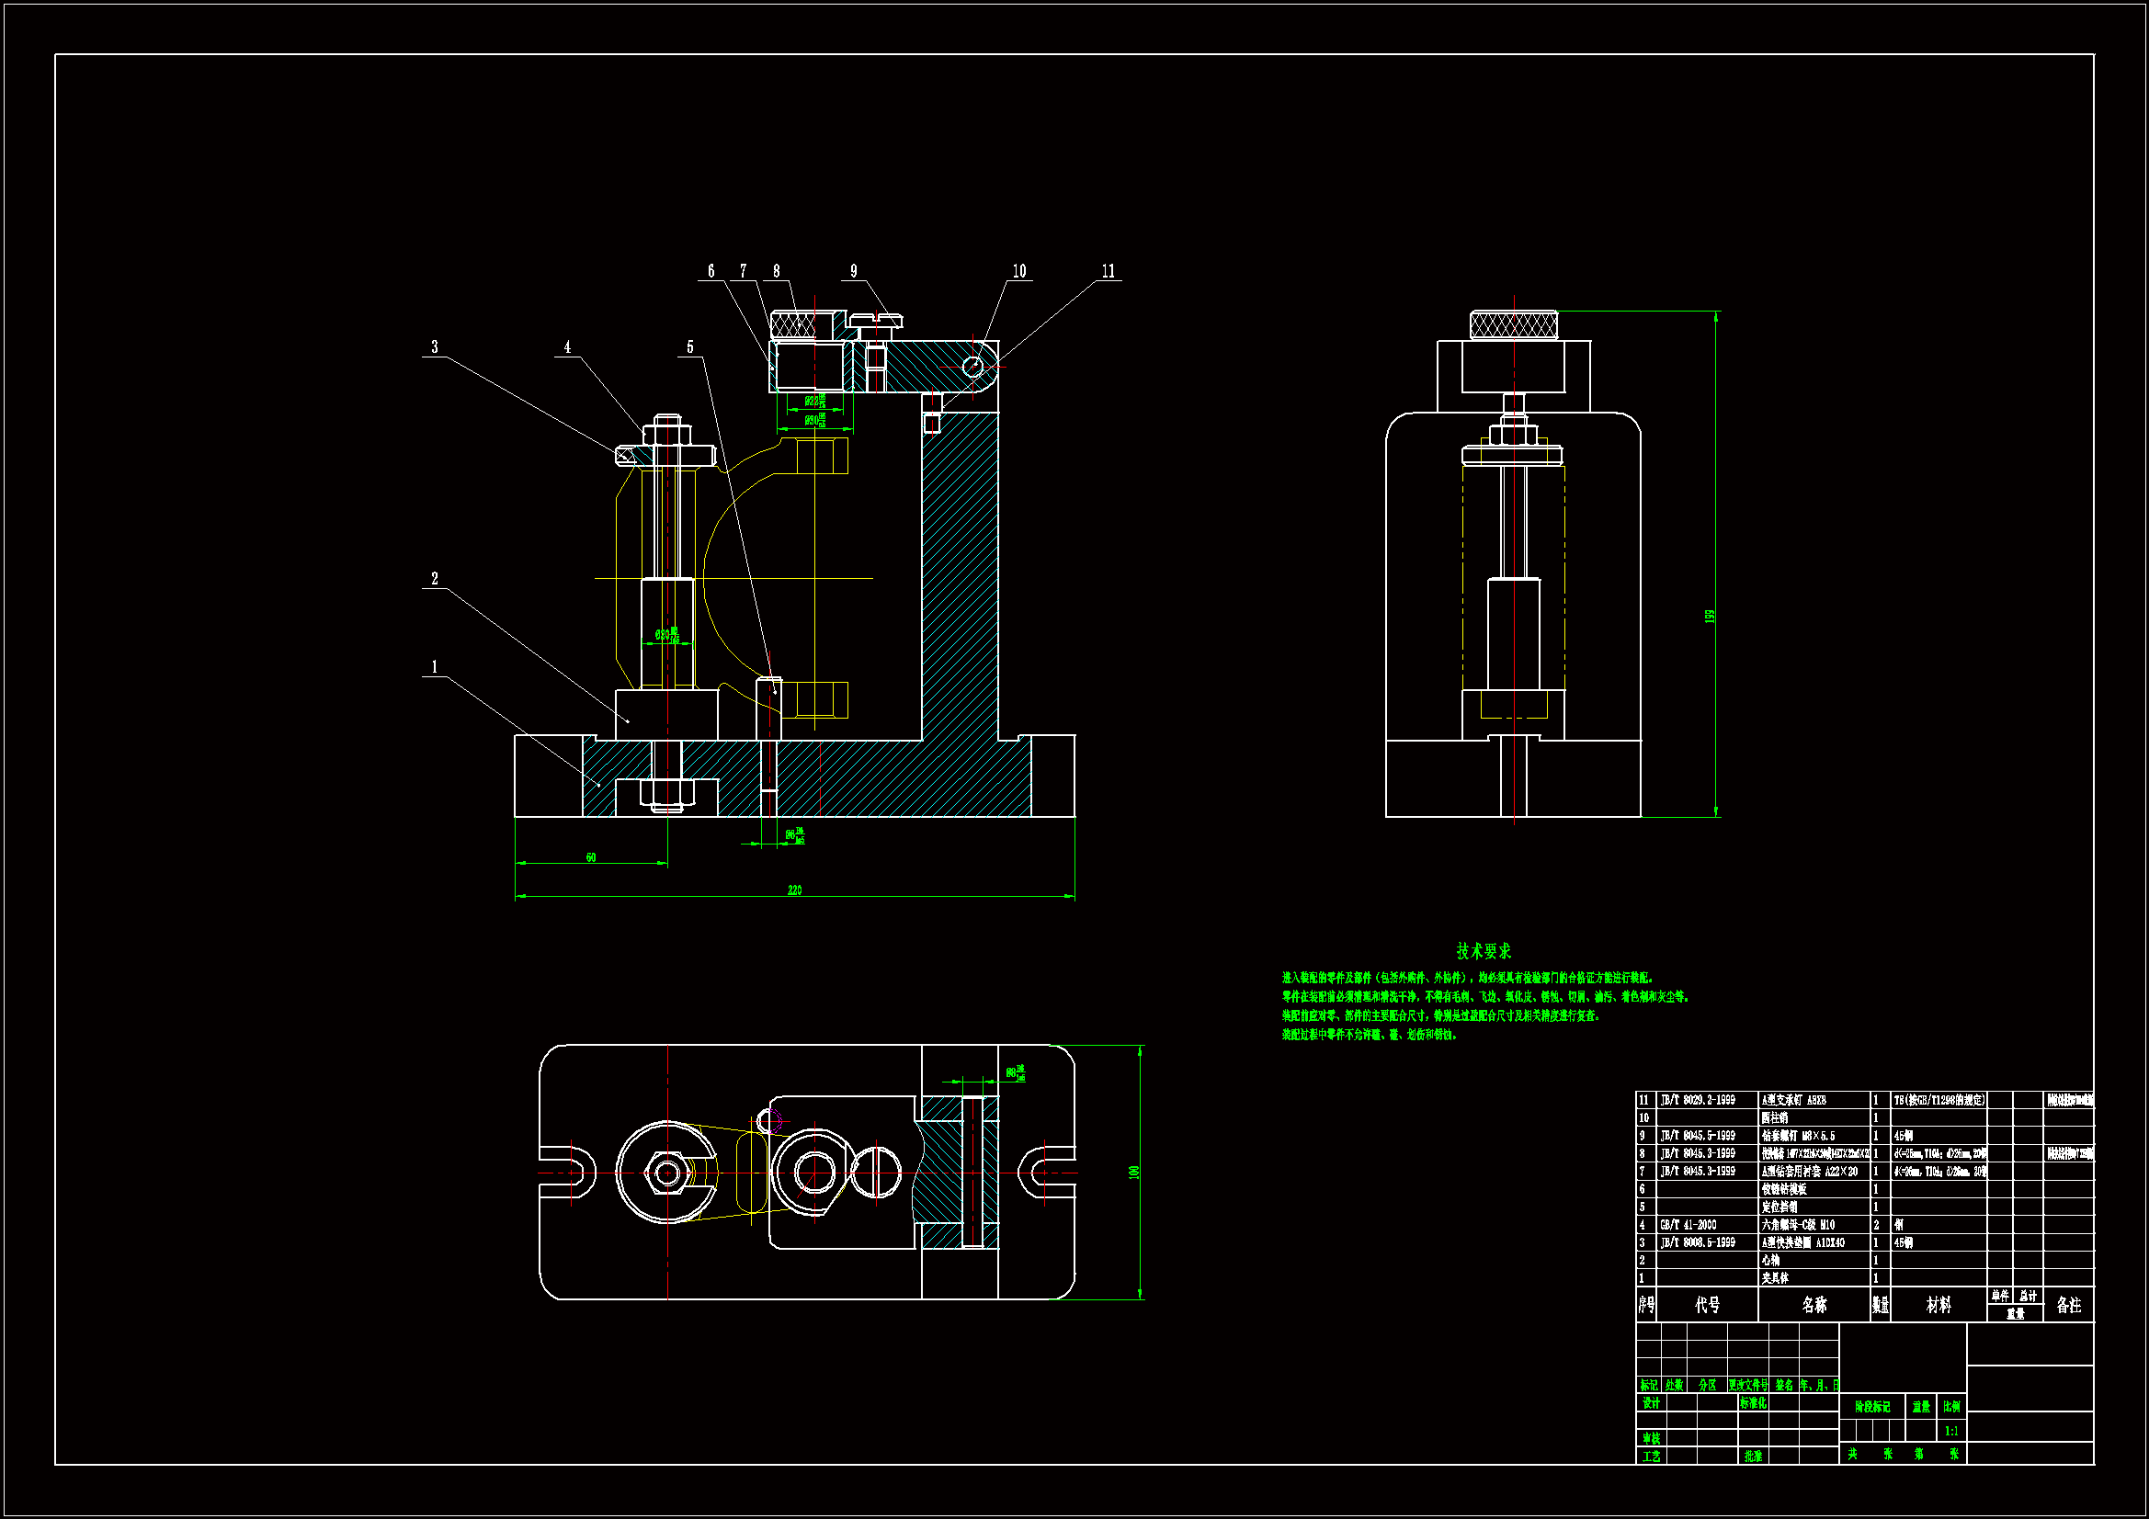Image resolution: width=2149 pixels, height=1519 pixels.
Task: Select the 材料 column header cell
Action: coord(1939,1305)
